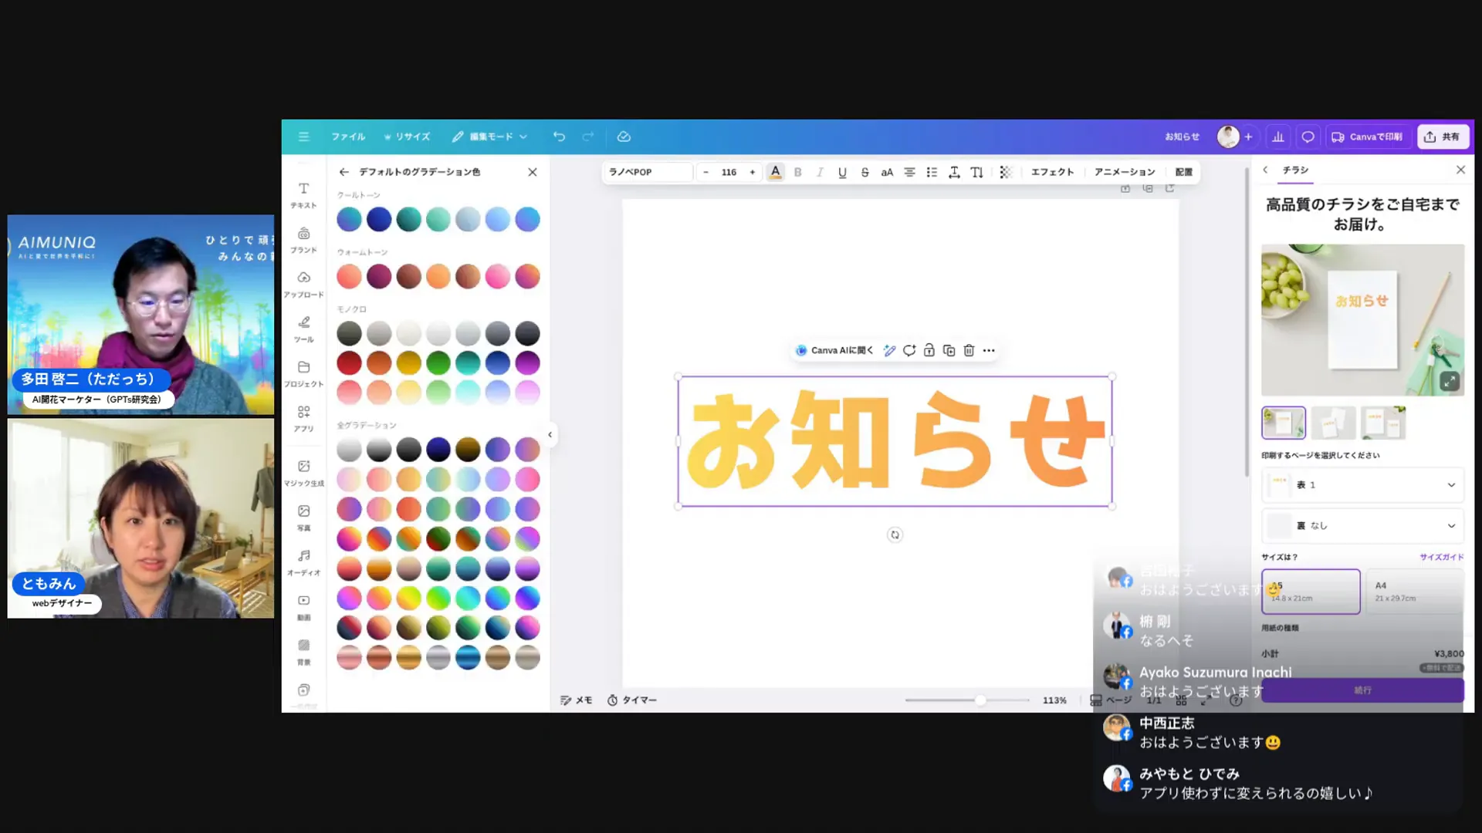Open the 写真 panel in the sidebar

click(x=303, y=515)
